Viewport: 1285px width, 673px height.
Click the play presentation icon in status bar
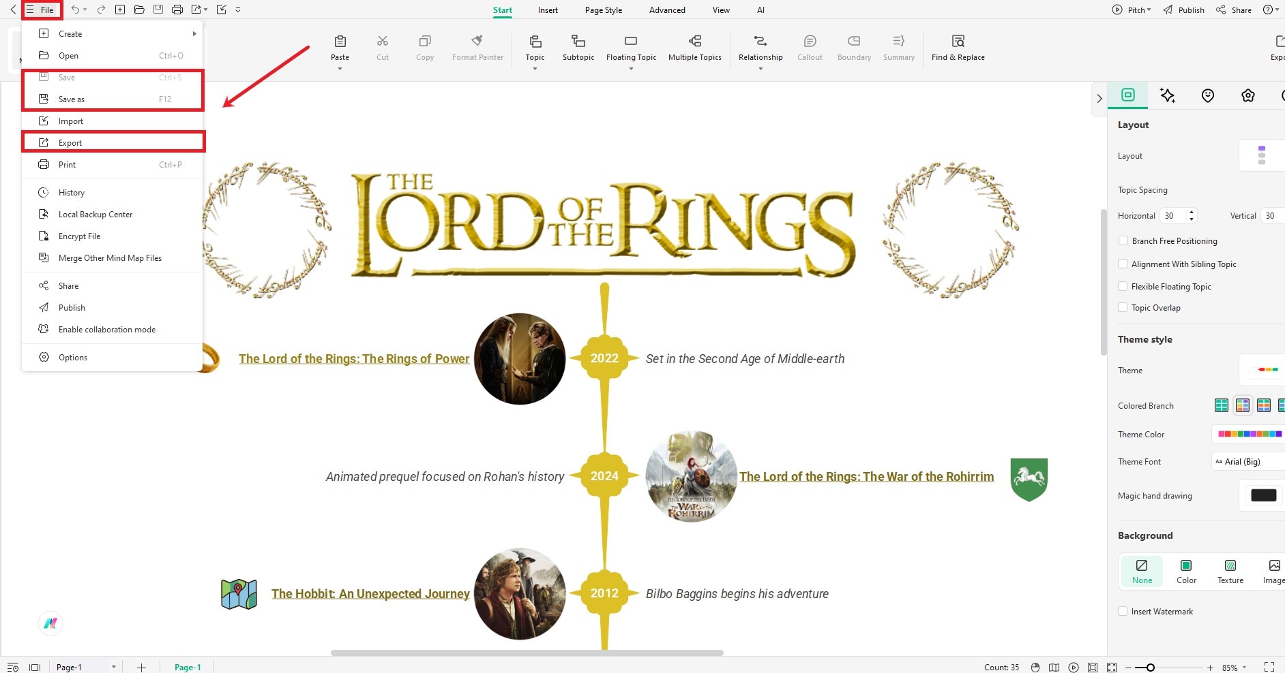tap(1074, 667)
